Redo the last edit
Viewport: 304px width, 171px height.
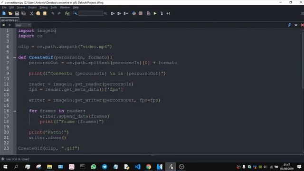(x=59, y=13)
